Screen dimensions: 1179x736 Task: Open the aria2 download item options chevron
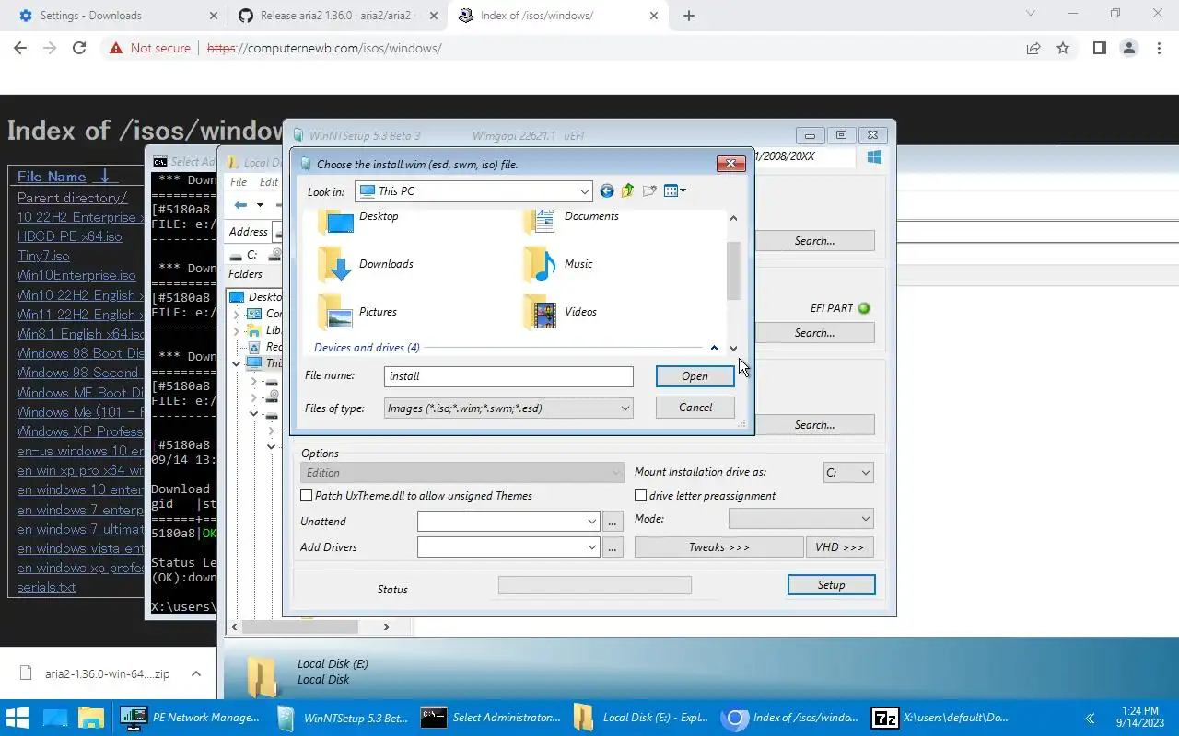[196, 673]
